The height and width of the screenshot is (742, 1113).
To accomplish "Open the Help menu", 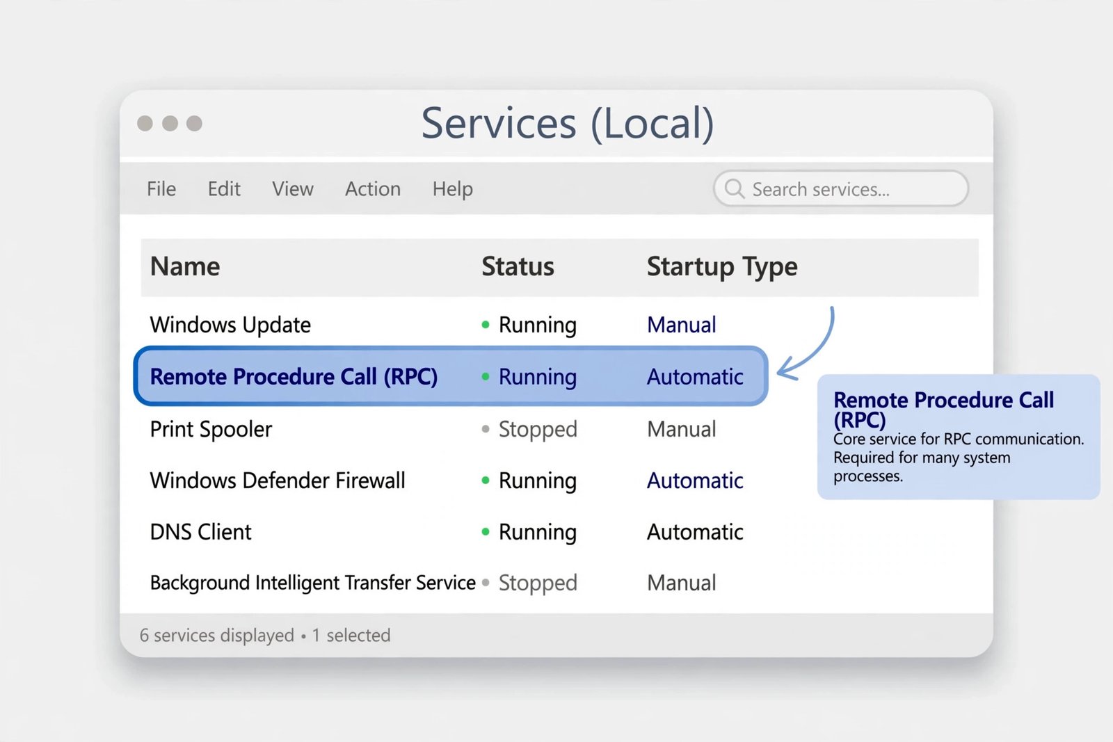I will (x=453, y=189).
